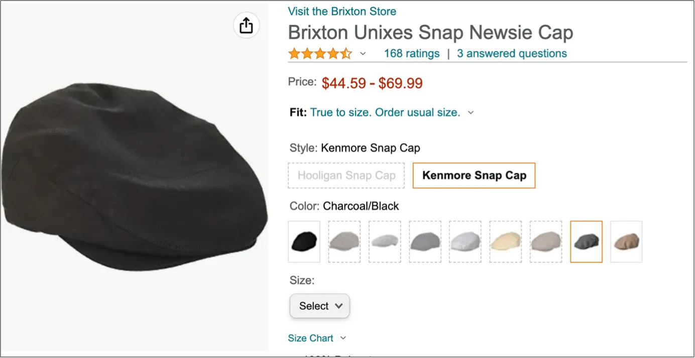695x358 pixels.
Task: Select the Hooligan Snap Cap style
Action: [x=345, y=175]
